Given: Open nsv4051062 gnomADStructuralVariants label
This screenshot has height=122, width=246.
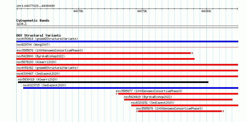Looking at the screenshot, I should coord(47,68).
